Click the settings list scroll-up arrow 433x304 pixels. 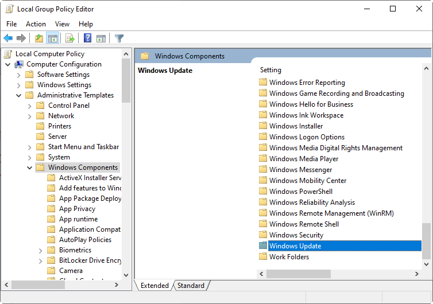tap(426, 68)
